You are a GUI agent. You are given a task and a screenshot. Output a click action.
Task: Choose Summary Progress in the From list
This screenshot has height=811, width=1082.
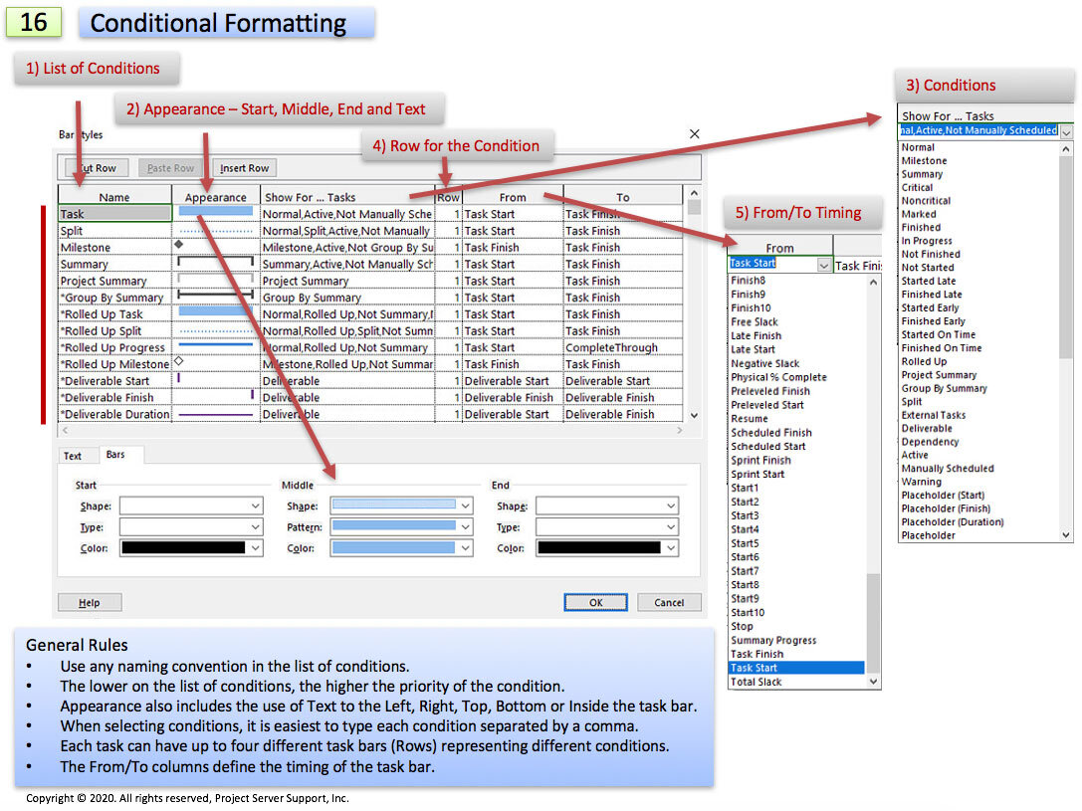tap(772, 640)
